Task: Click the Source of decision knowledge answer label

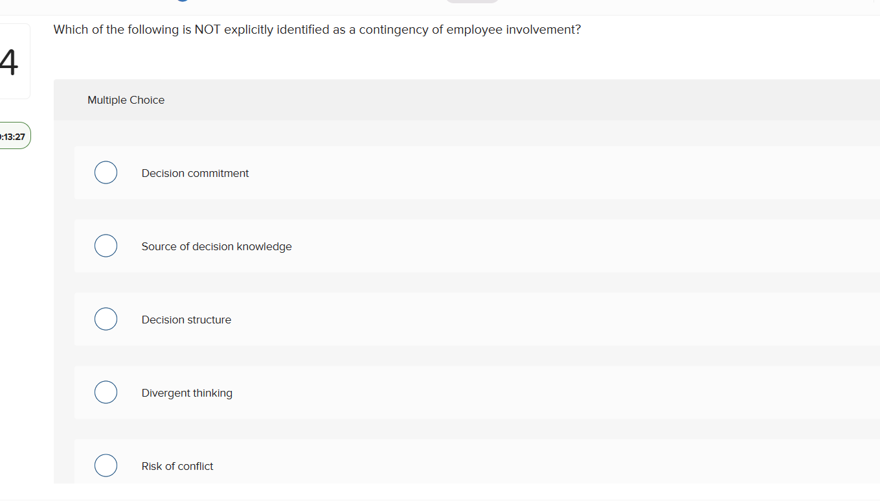Action: pyautogui.click(x=216, y=246)
